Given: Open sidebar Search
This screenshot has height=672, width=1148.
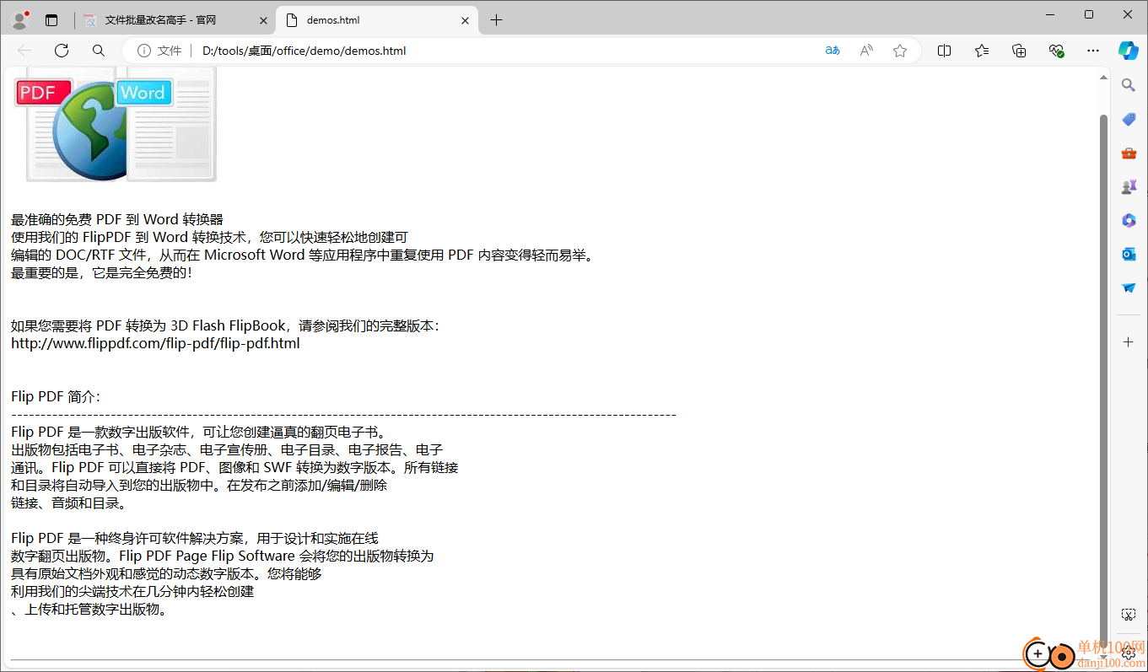Looking at the screenshot, I should (x=1129, y=84).
